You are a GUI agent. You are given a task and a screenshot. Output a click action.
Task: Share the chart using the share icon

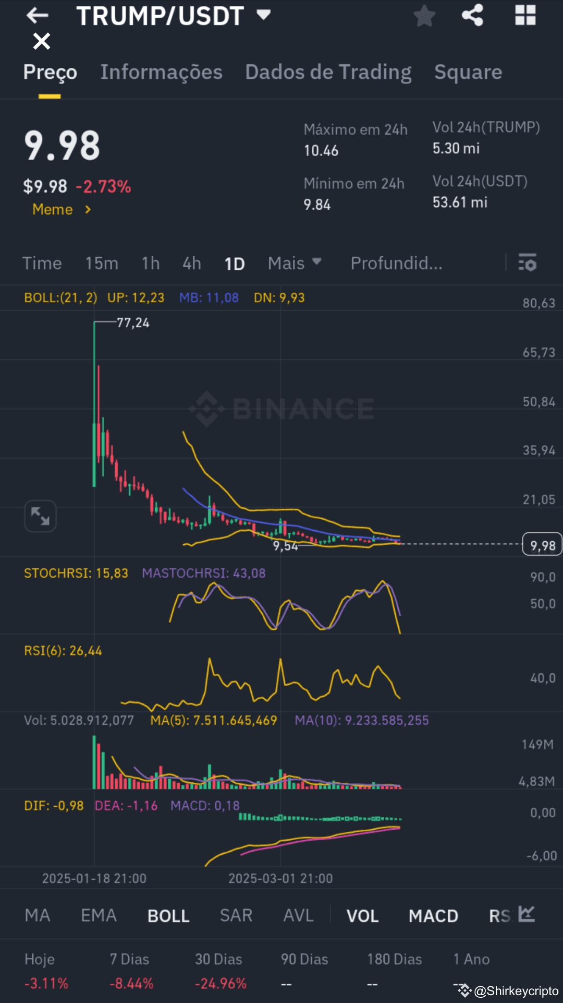point(473,15)
